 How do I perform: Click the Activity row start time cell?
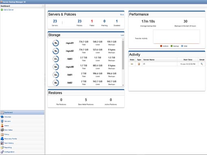tap(188, 64)
